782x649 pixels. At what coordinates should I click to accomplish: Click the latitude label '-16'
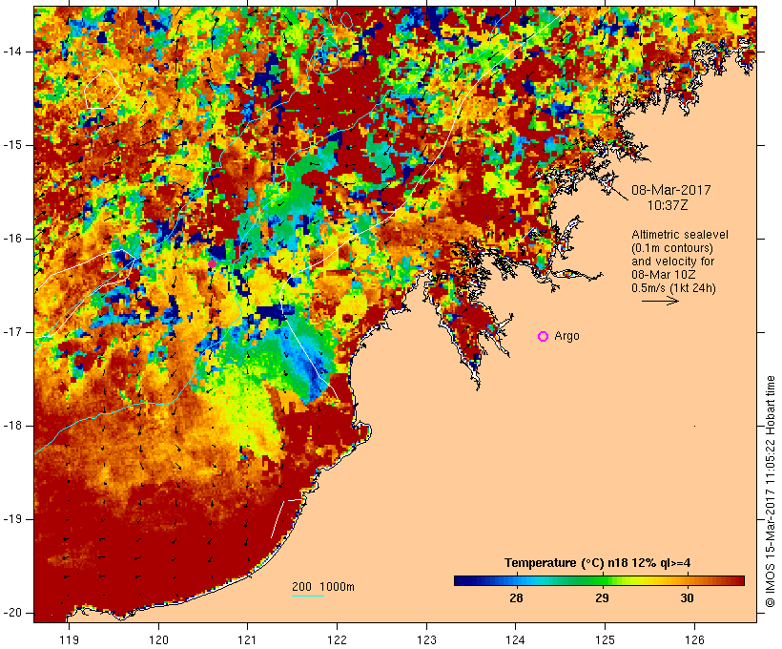[12, 239]
